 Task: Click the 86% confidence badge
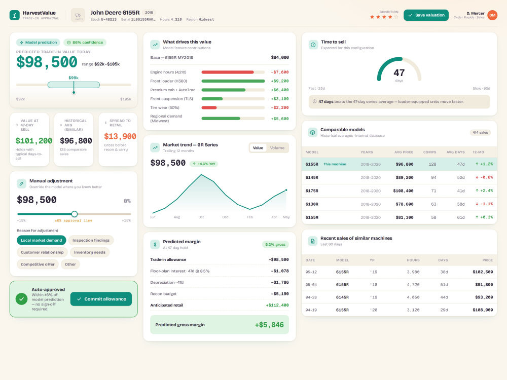pyautogui.click(x=85, y=43)
